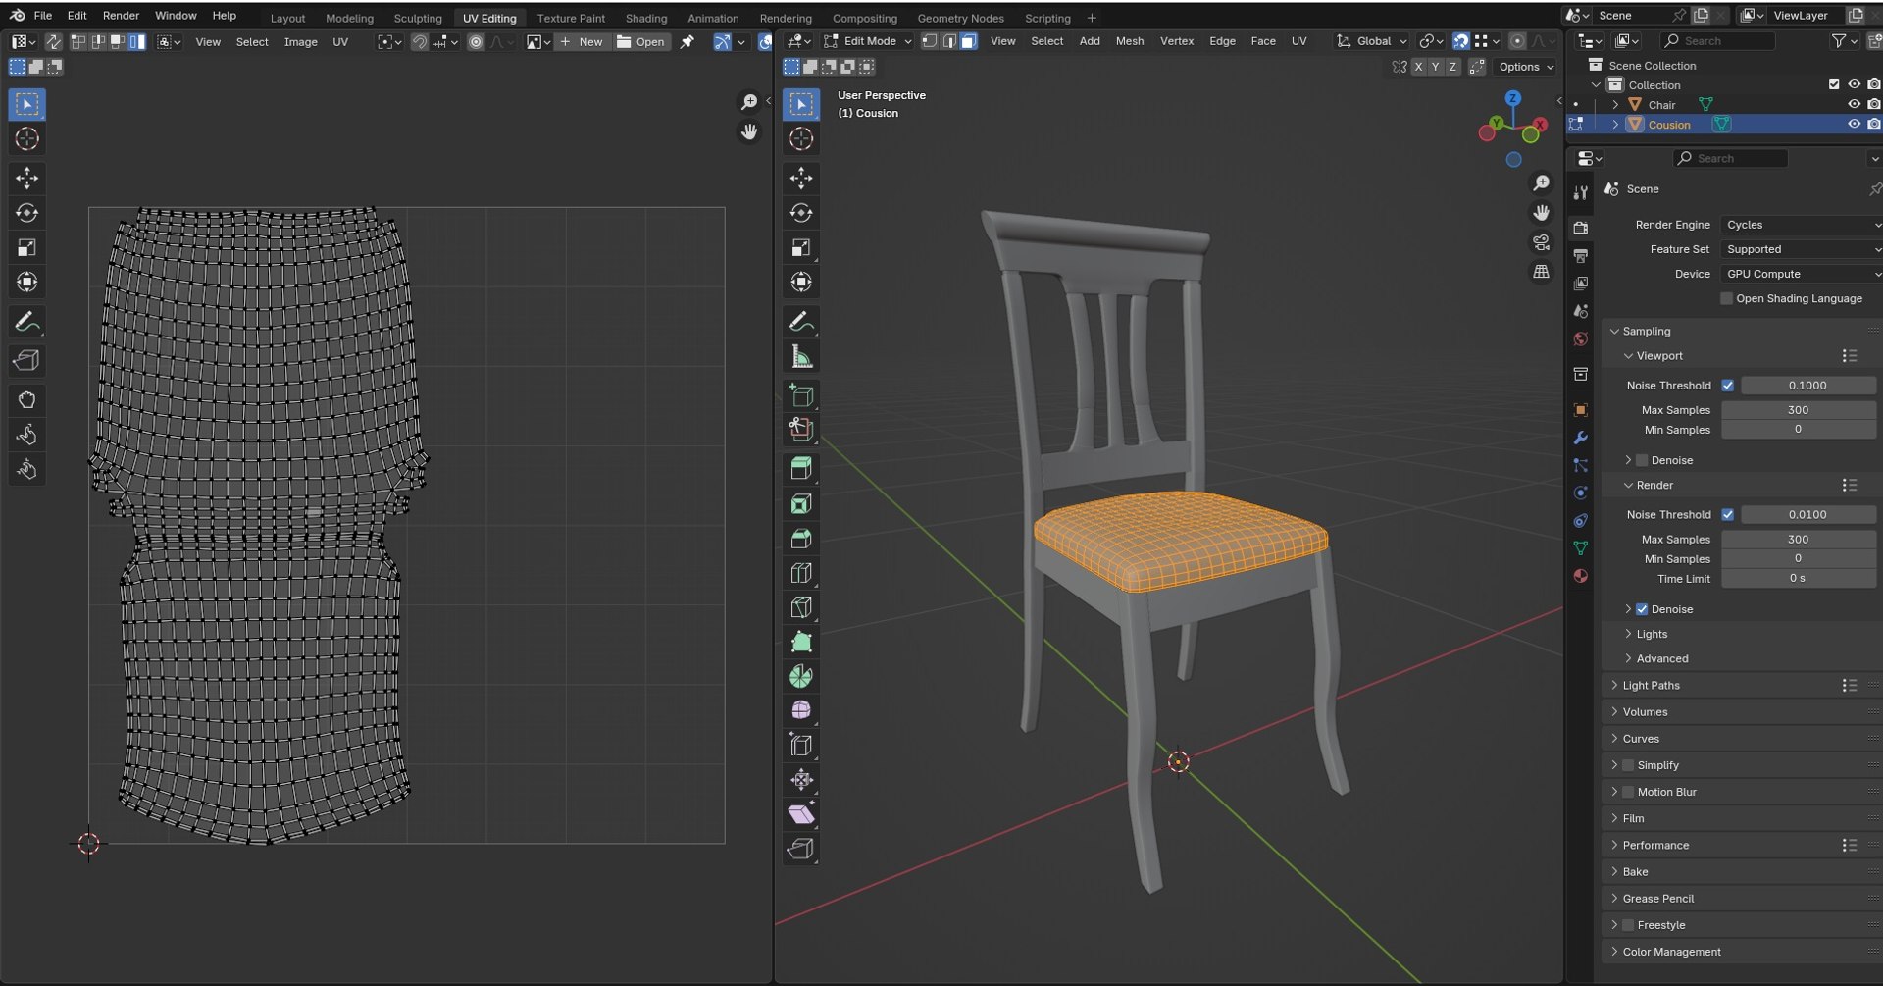Select the Shrink/Fatten tool
The image size is (1883, 986).
[801, 780]
